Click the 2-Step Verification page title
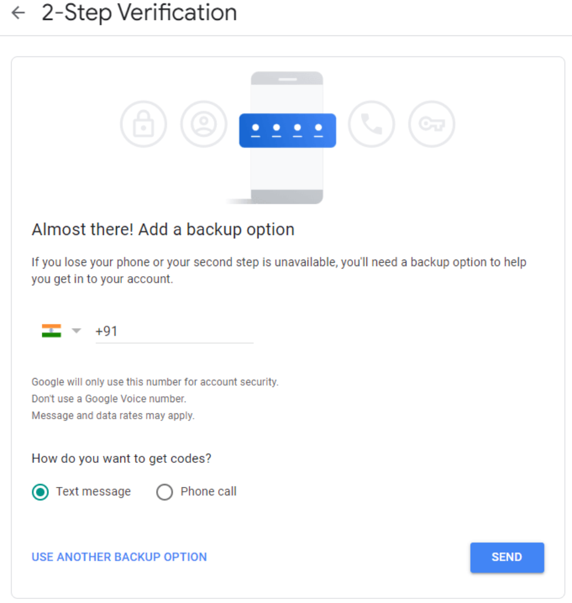 (x=138, y=12)
